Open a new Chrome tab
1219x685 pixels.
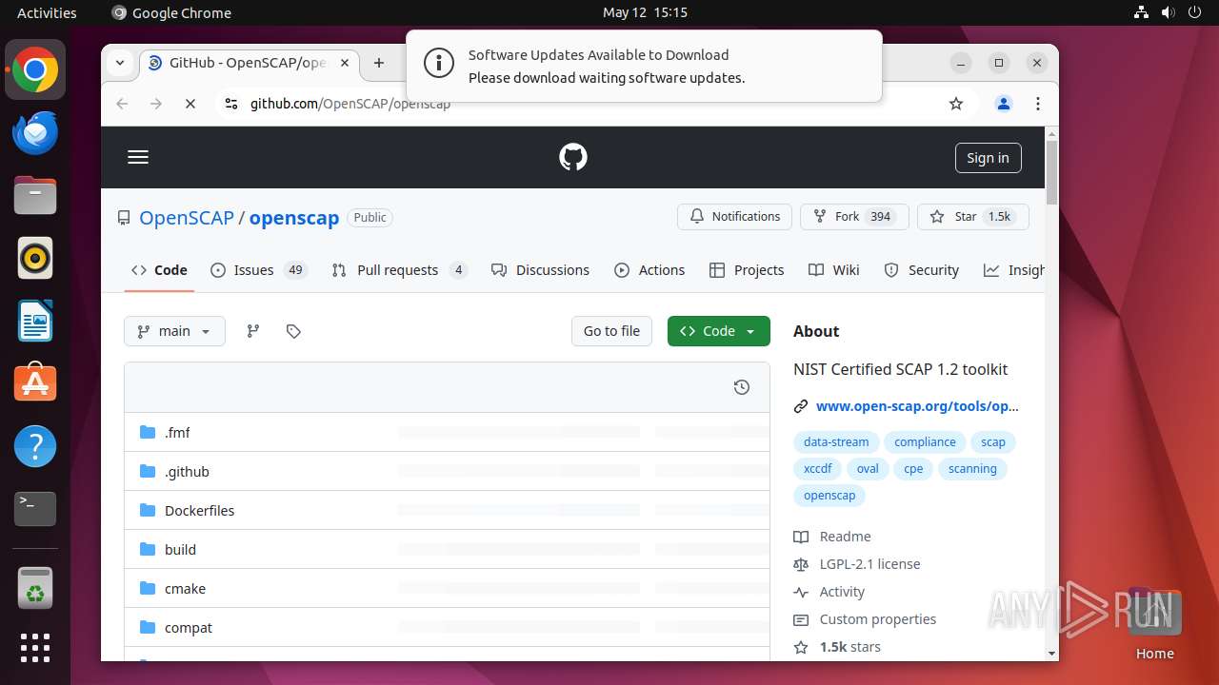[379, 63]
